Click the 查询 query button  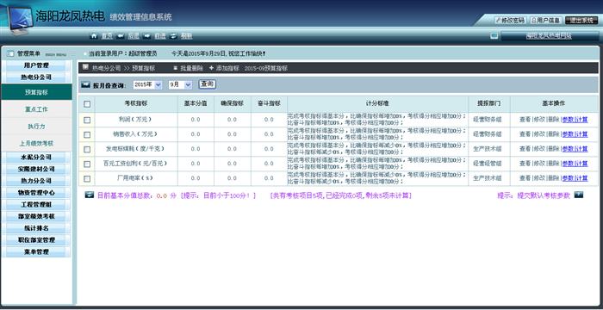pyautogui.click(x=208, y=84)
